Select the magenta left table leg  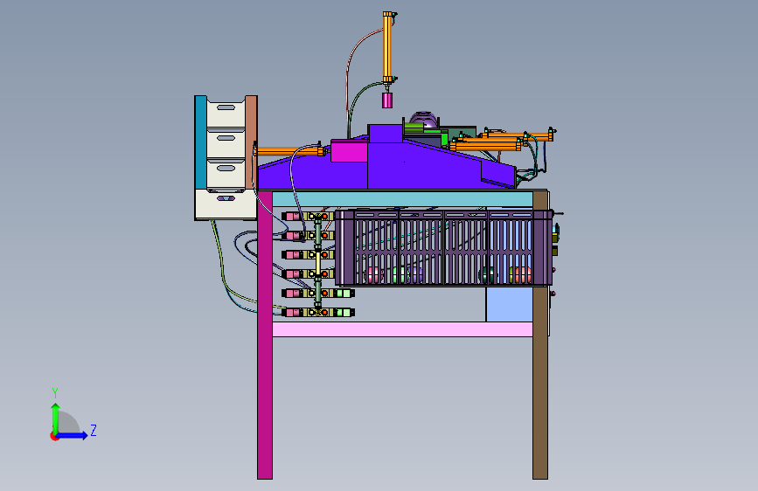(264, 335)
